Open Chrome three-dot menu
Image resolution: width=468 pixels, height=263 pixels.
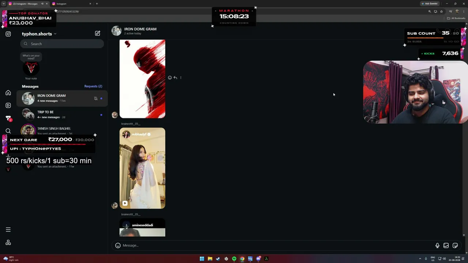tap(463, 11)
